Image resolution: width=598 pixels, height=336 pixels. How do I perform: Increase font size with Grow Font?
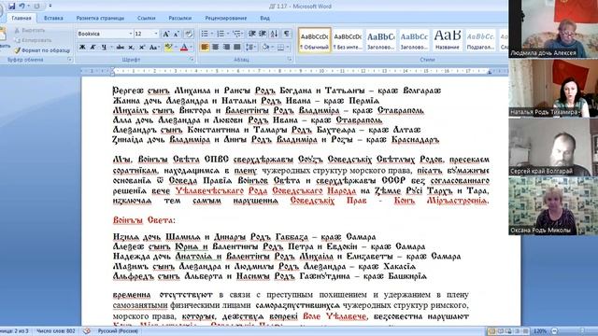coord(166,34)
